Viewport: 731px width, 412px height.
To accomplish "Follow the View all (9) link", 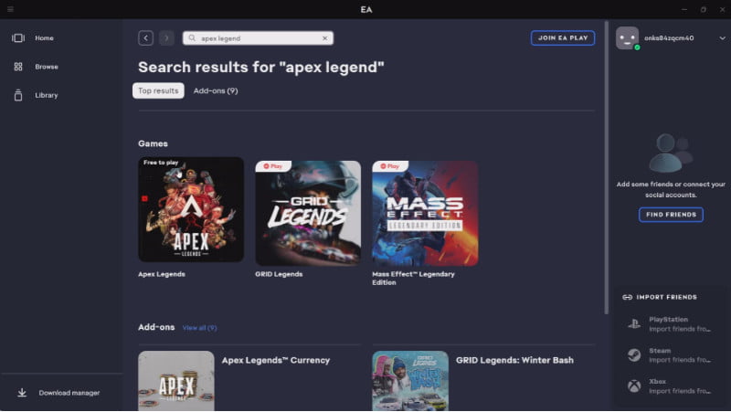I will [199, 328].
